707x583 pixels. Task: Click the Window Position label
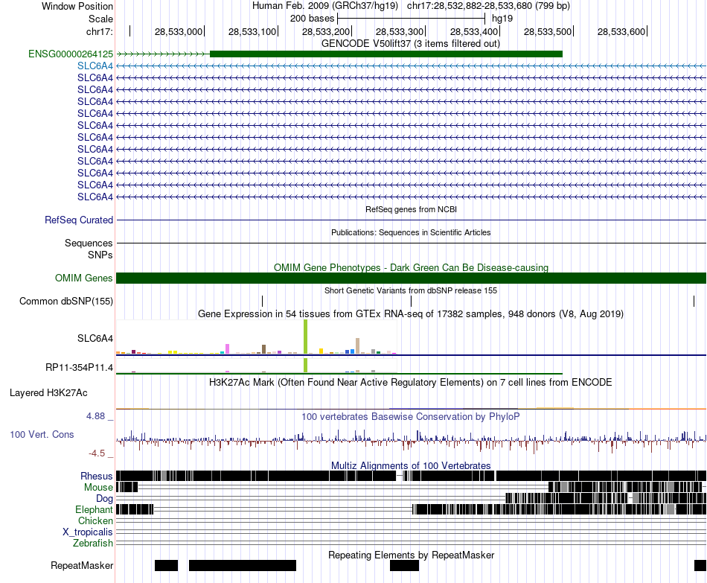pyautogui.click(x=77, y=6)
